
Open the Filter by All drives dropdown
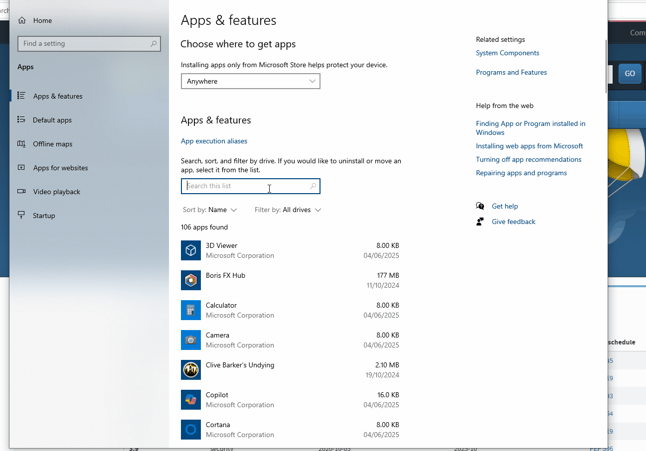[288, 210]
